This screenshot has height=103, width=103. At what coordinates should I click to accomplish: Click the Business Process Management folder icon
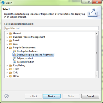(11, 37)
